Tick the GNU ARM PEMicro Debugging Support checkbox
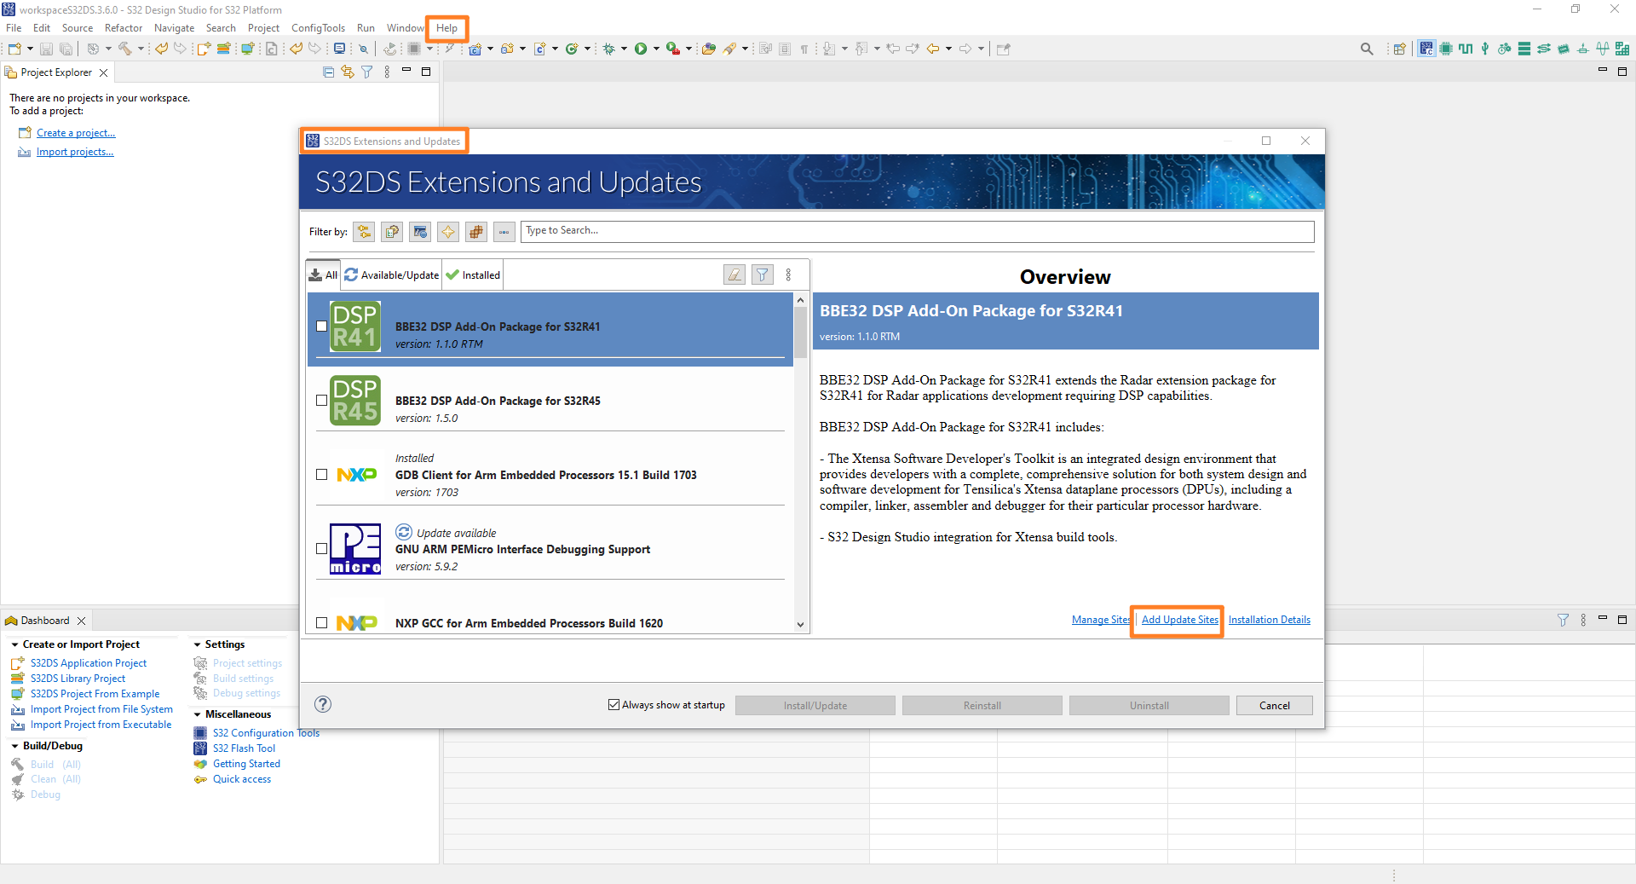Screen dimensions: 1636x884 click(x=321, y=548)
